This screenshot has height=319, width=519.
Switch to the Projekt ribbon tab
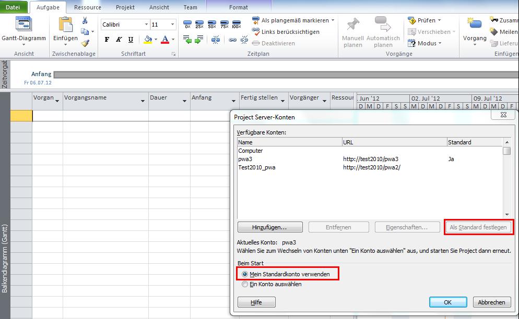pos(125,7)
